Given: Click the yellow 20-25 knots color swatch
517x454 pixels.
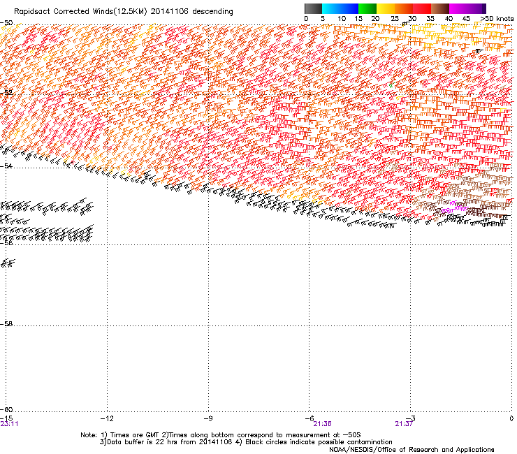Looking at the screenshot, I should tap(386, 8).
